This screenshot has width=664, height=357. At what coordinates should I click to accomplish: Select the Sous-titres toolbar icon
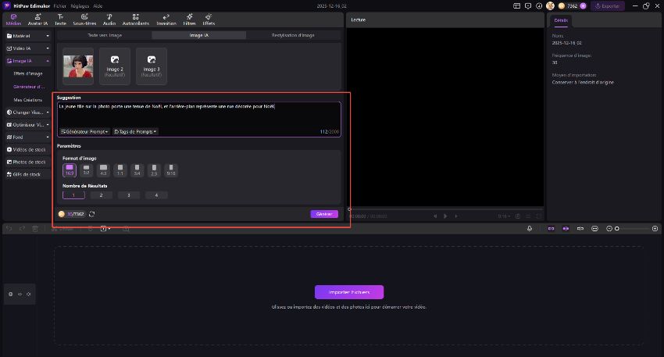pos(84,19)
